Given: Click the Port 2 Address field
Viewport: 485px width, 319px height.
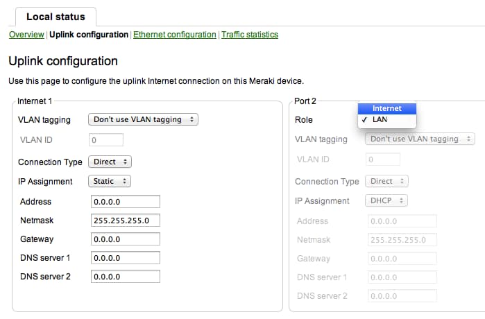Looking at the screenshot, I should [402, 221].
